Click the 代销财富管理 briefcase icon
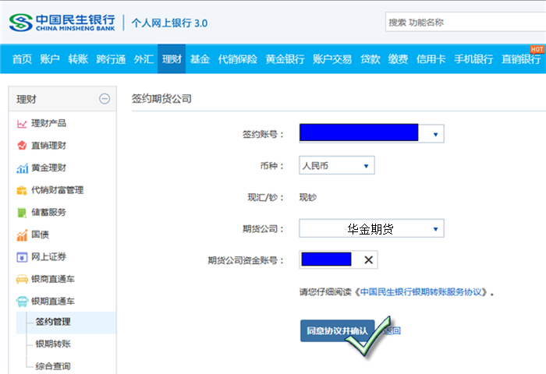 pyautogui.click(x=22, y=190)
